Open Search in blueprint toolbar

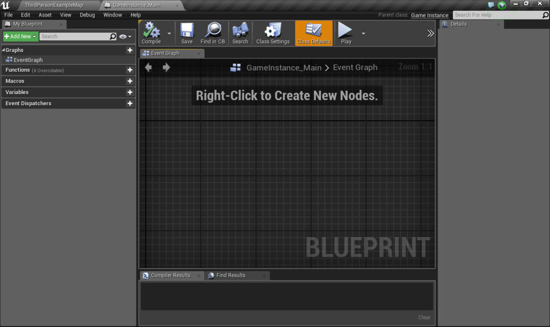pyautogui.click(x=240, y=33)
